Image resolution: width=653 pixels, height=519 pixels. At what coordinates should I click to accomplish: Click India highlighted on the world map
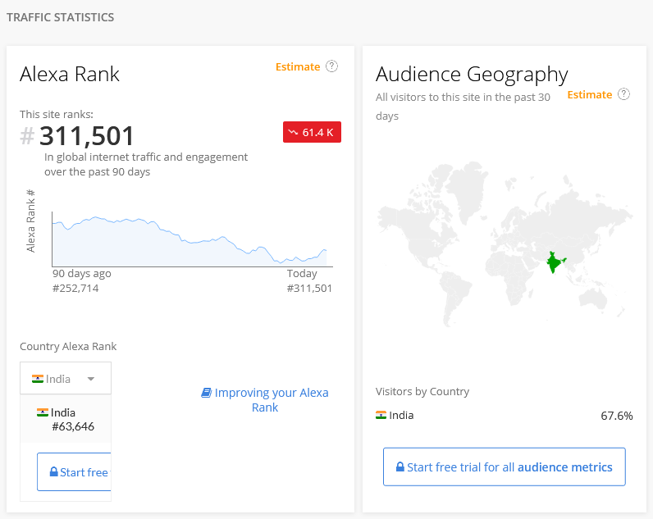coord(555,262)
